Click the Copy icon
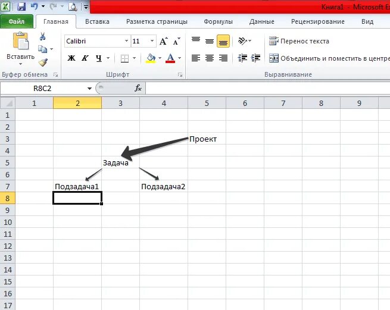 pos(42,49)
